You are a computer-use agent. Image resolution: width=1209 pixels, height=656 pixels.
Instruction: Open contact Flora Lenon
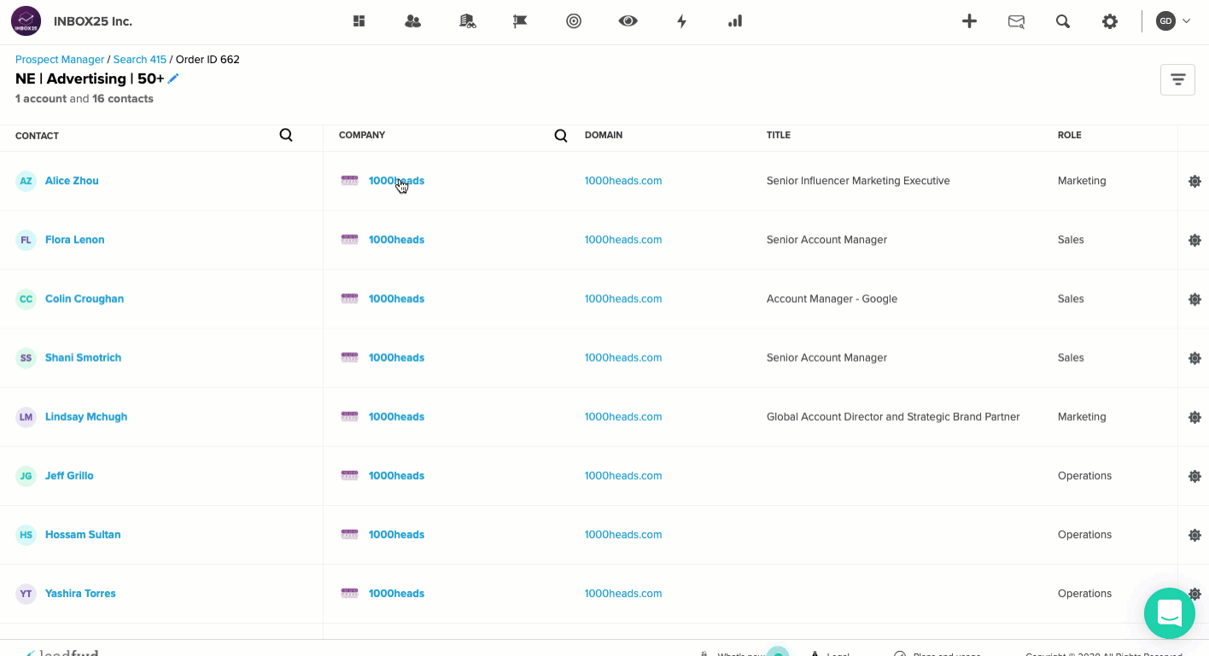pyautogui.click(x=75, y=240)
